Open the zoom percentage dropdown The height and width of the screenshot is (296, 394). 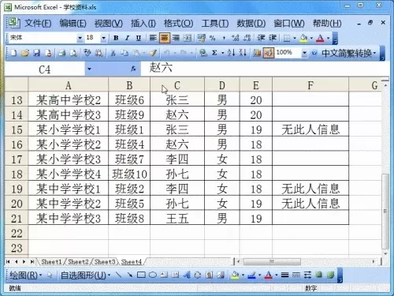click(304, 53)
